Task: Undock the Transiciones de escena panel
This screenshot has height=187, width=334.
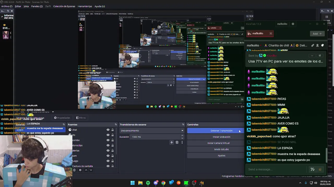Action: coord(183,125)
